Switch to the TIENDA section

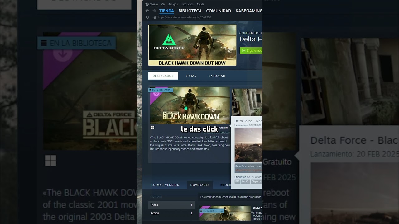pyautogui.click(x=166, y=11)
